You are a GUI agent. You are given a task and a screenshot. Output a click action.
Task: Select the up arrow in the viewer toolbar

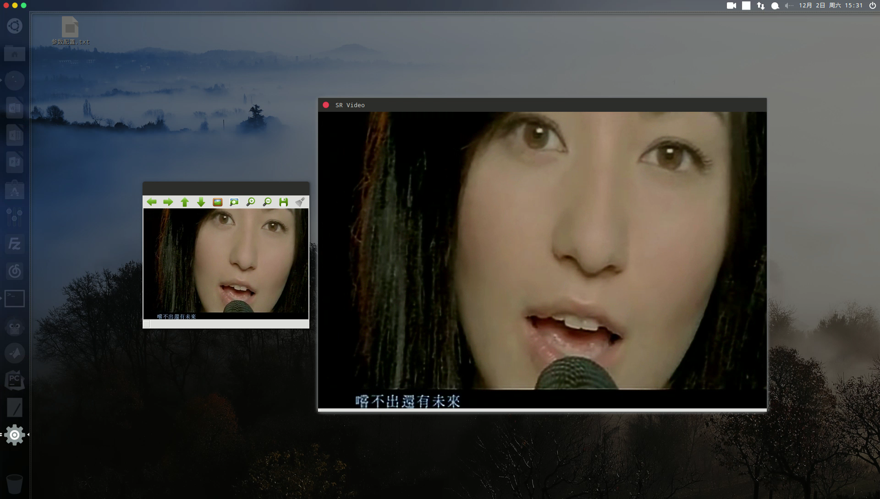(185, 201)
